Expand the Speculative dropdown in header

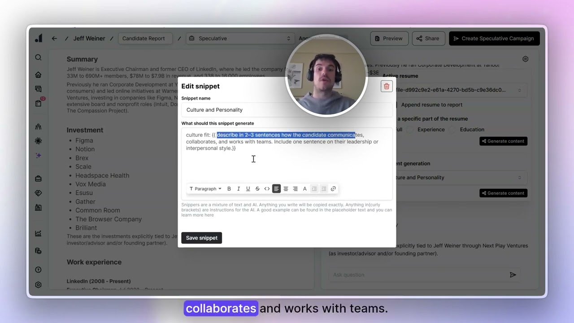239,39
